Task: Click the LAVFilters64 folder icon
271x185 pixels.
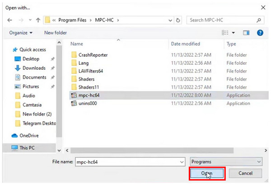Action: point(74,71)
